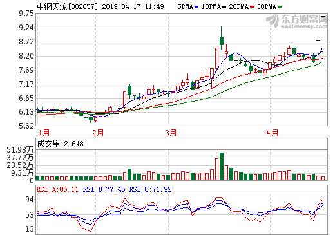Click the 5.62 price axis label

tap(26, 126)
